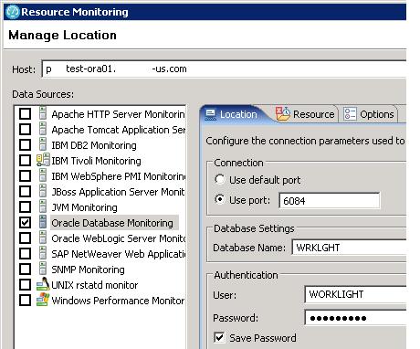Switch to the Resource tab
Image resolution: width=420 pixels, height=349 pixels.
point(307,114)
